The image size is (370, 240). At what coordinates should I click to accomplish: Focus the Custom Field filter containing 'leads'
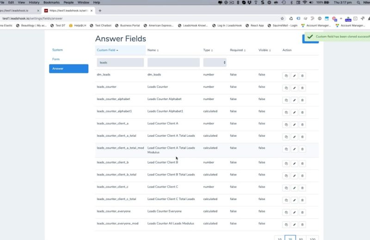click(x=120, y=63)
